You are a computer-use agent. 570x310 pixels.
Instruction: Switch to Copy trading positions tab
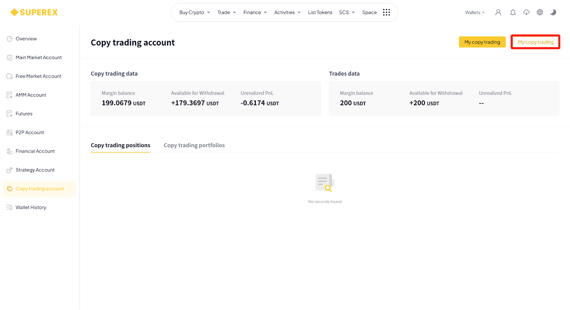click(120, 145)
